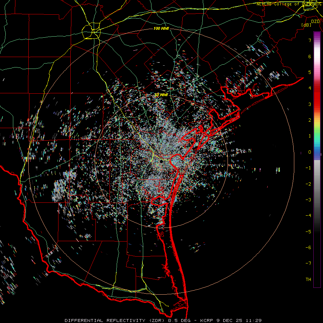Image resolution: width=323 pixels, height=323 pixels.
Task: Click the "-3" value on the dB scale
Action: click(308, 200)
